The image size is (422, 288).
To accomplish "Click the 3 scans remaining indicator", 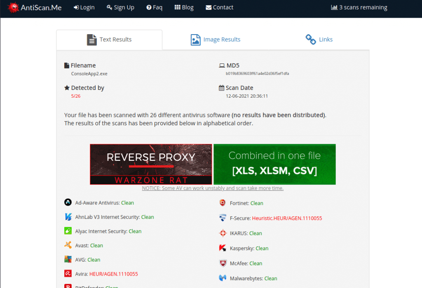I will tap(359, 7).
